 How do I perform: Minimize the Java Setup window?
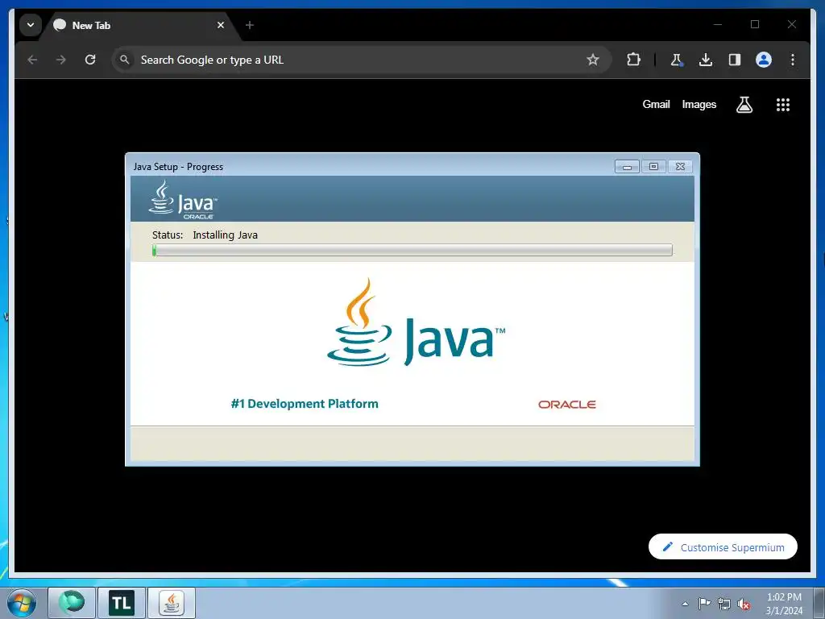(x=627, y=166)
